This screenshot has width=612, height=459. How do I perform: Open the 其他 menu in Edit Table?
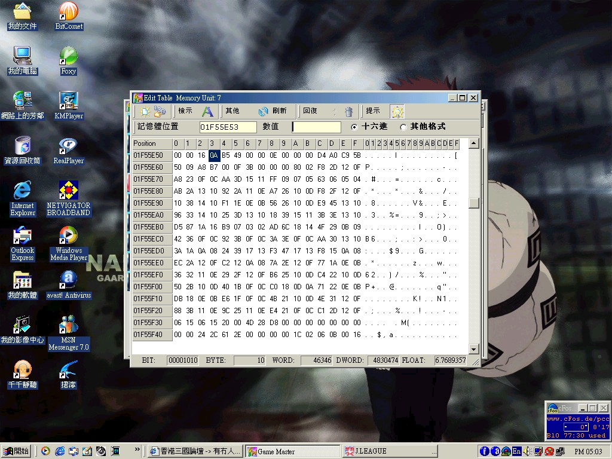pyautogui.click(x=232, y=111)
